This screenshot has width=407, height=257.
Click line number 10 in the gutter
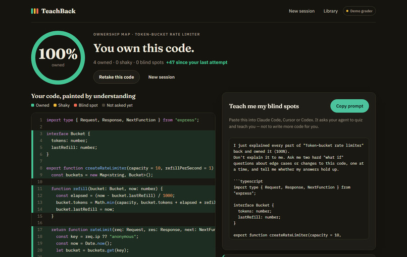point(40,181)
